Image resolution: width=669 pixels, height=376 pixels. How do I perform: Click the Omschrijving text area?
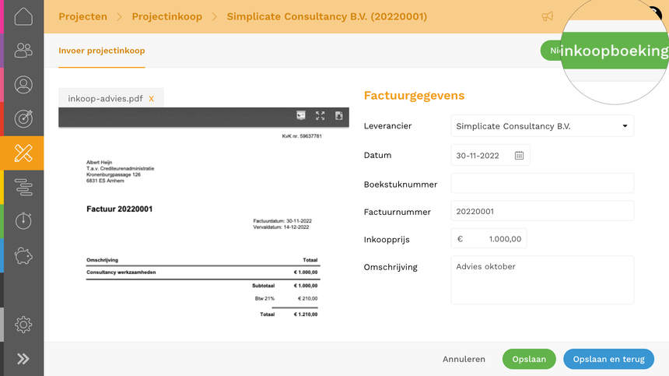542,280
